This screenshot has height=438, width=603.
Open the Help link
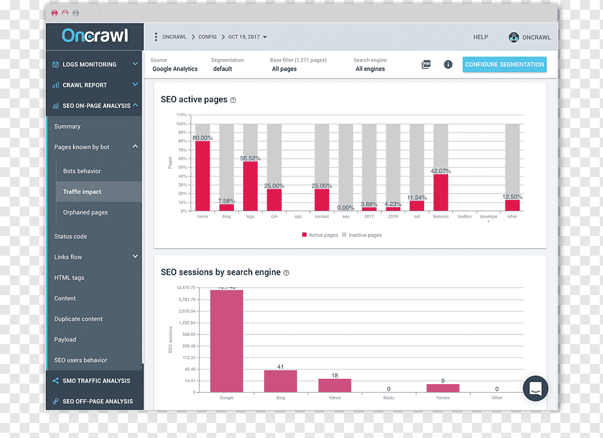[480, 37]
